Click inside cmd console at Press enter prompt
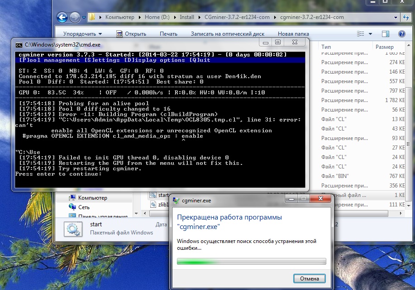Image resolution: width=415 pixels, height=290 pixels. [x=58, y=174]
